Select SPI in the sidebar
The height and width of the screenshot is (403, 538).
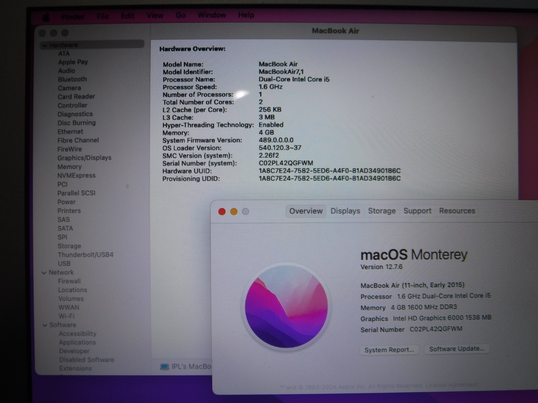point(62,237)
